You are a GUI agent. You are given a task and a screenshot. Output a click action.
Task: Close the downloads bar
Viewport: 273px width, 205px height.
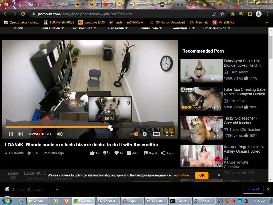(x=268, y=189)
